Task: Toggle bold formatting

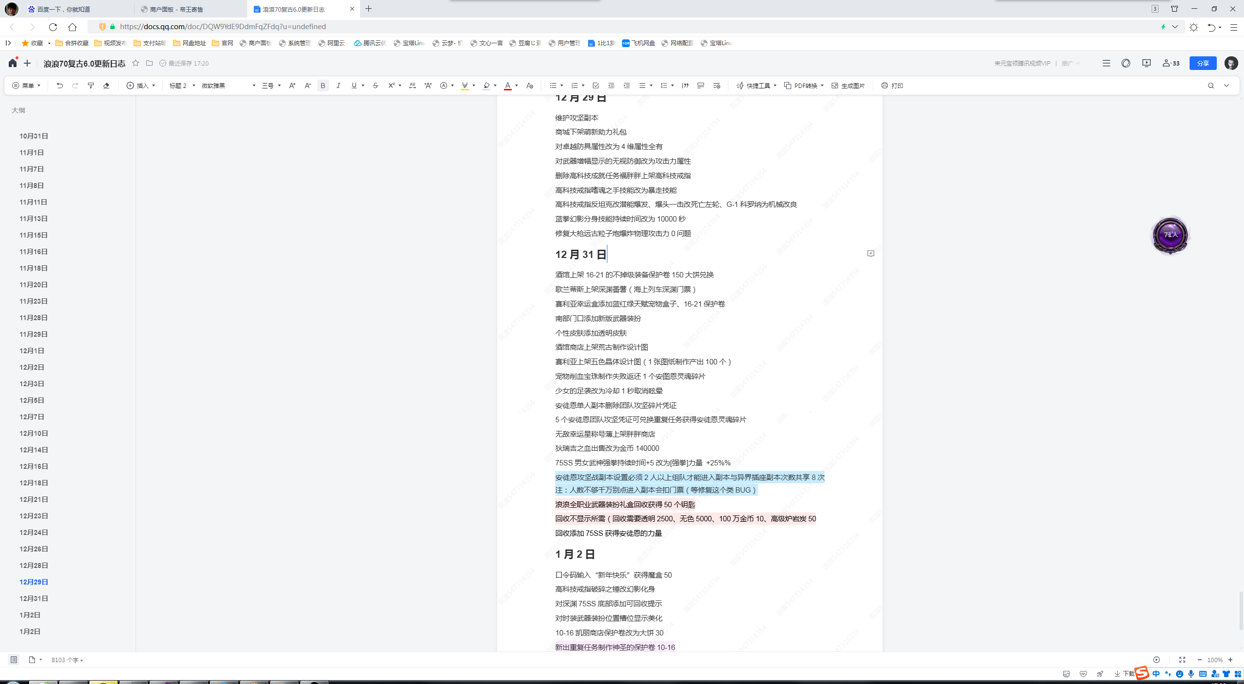Action: [x=323, y=85]
